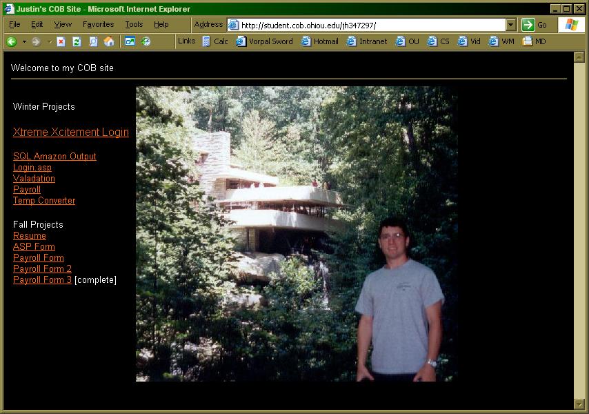Click the Welcome to my COB site text
The width and height of the screenshot is (589, 414).
point(62,68)
